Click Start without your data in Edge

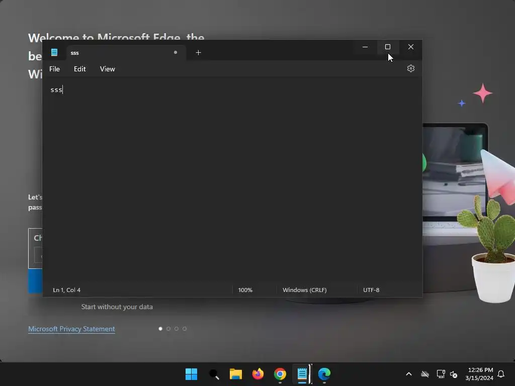pyautogui.click(x=117, y=307)
